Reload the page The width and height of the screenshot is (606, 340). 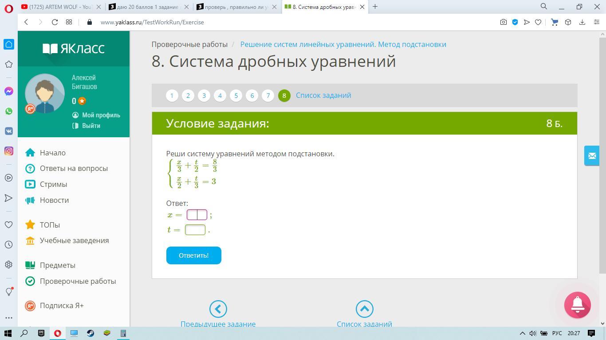(55, 22)
